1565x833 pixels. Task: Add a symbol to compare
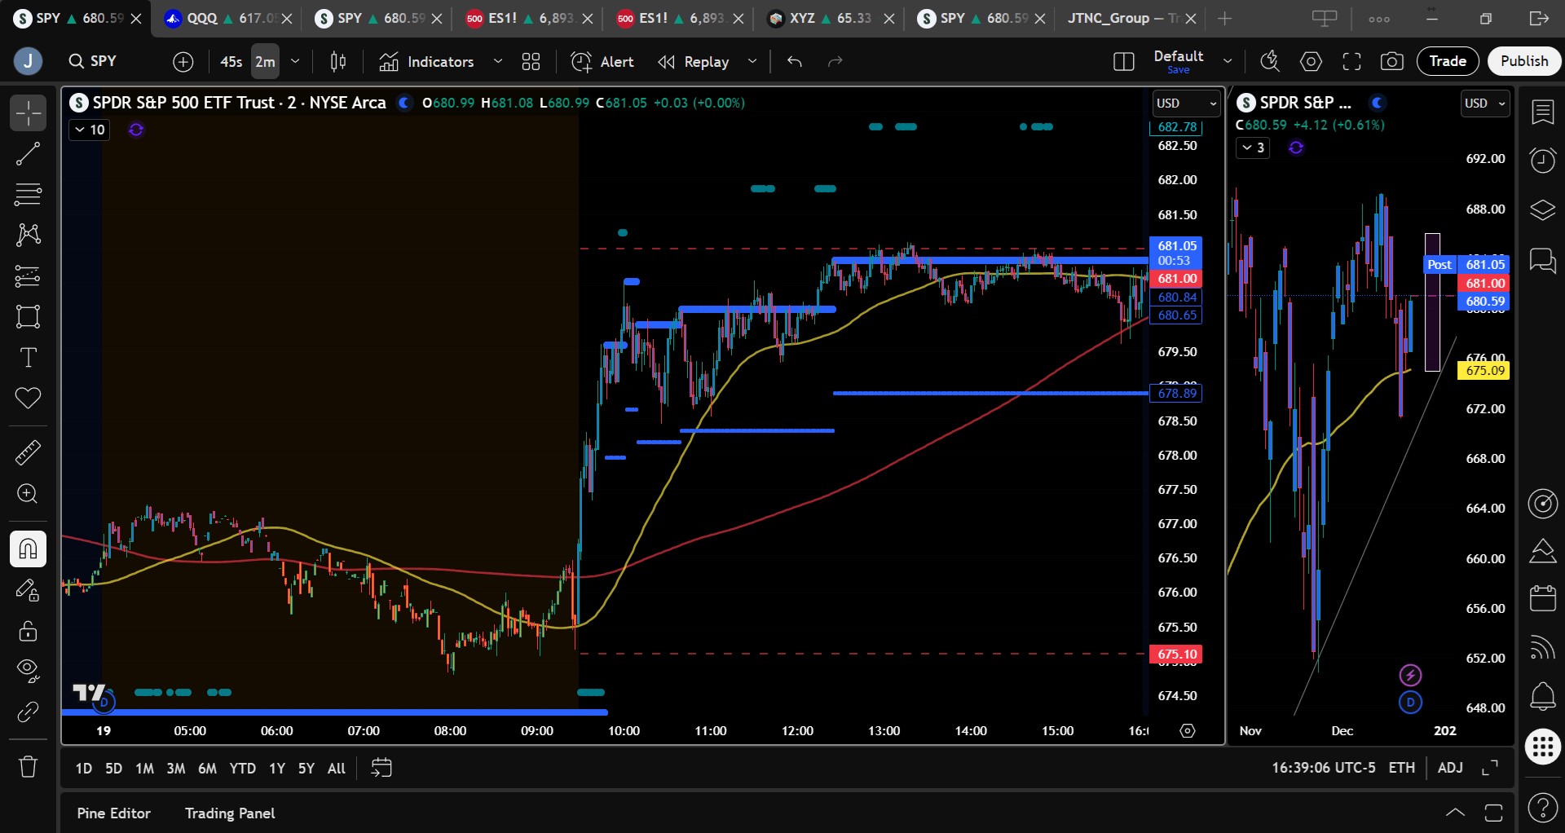(183, 61)
